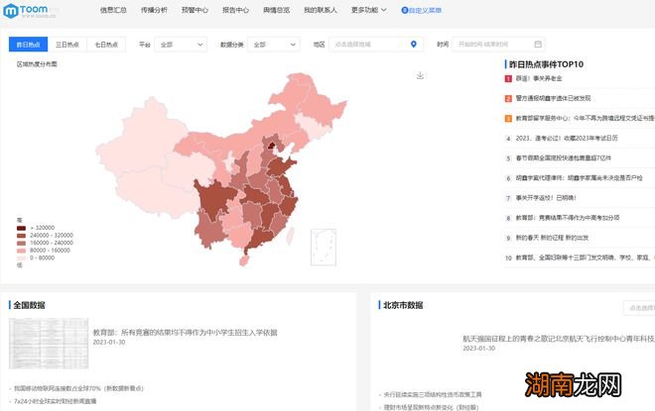The width and height of the screenshot is (655, 411).
Task: Open the 7x24小时 news item
Action: 56,401
